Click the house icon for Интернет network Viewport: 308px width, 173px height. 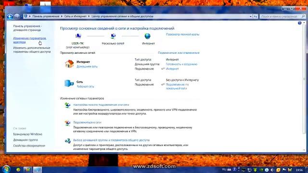[x=69, y=64]
